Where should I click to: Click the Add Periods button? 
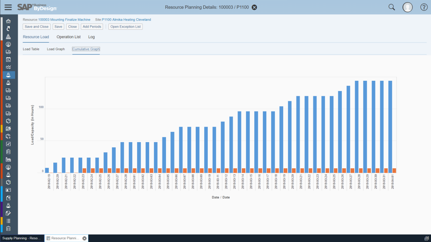click(x=92, y=27)
